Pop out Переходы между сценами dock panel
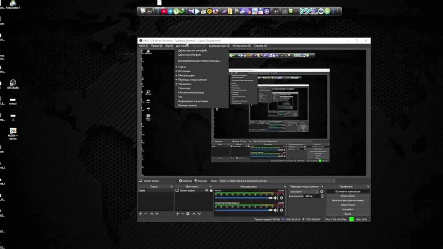443x249 pixels. pos(322,187)
